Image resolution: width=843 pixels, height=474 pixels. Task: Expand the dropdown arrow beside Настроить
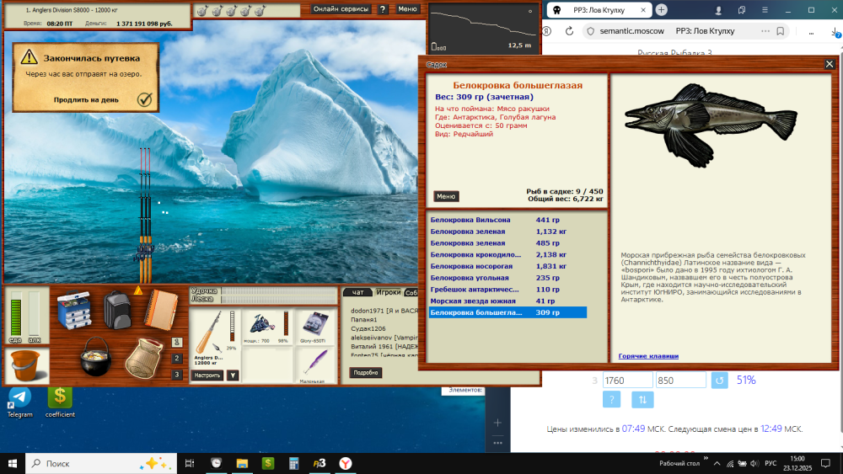point(233,375)
